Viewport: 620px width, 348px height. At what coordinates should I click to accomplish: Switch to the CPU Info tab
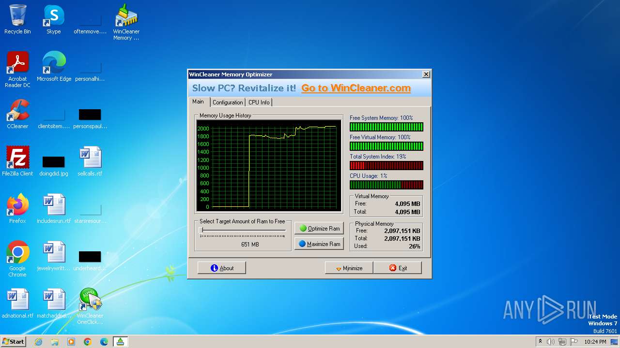(x=259, y=102)
